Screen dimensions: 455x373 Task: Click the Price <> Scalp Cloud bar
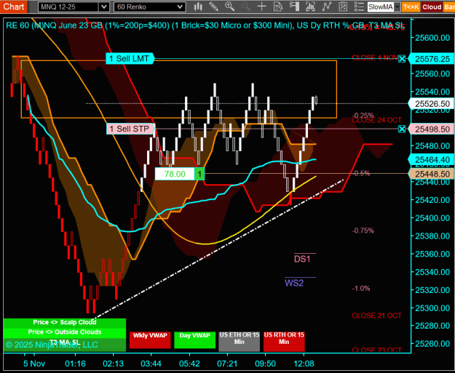65,323
